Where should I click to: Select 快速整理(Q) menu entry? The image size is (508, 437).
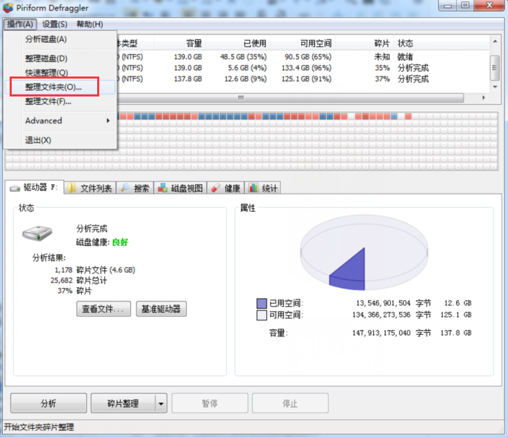tap(60, 72)
